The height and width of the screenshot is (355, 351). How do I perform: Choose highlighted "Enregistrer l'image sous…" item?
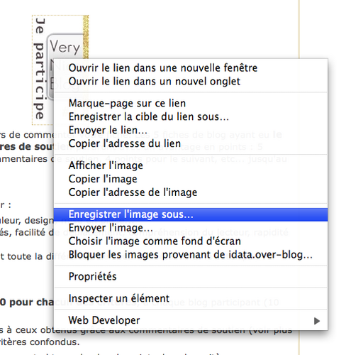(191, 214)
